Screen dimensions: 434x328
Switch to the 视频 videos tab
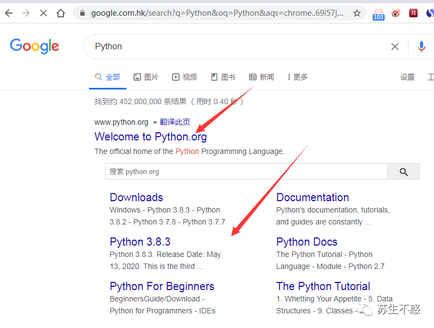(x=184, y=77)
